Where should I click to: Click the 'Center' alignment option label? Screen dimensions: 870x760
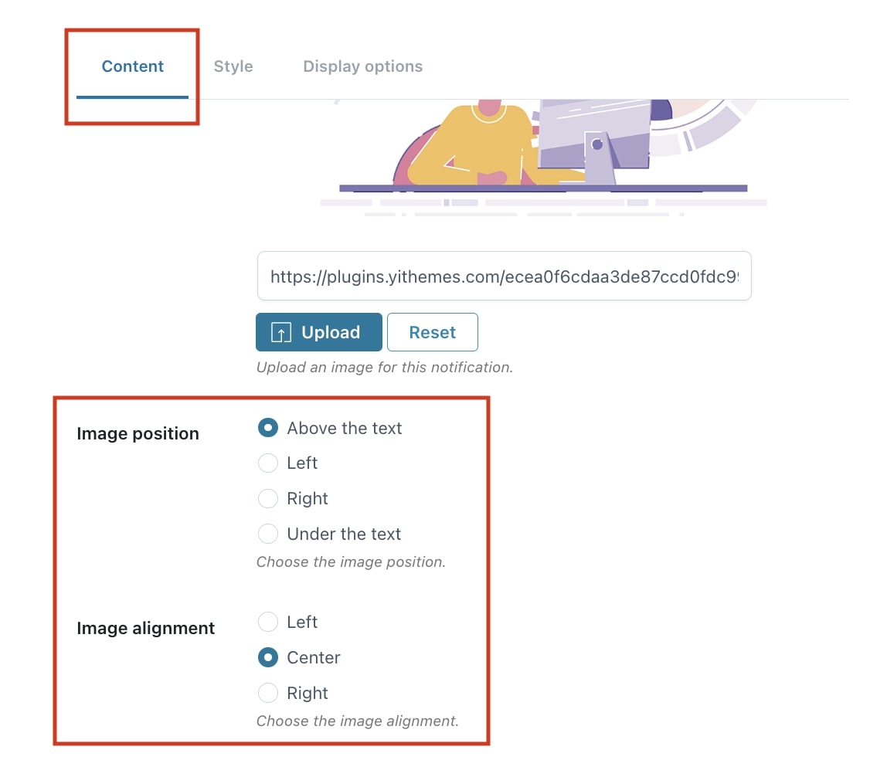click(314, 657)
